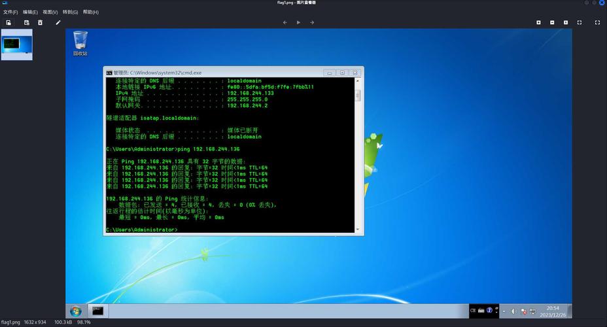The image size is (607, 327).
Task: Click the cmd scrollbar thumb
Action: pyautogui.click(x=358, y=95)
